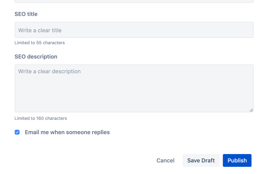The height and width of the screenshot is (174, 273).
Task: Click the "Write a clear description" placeholder area
Action: pyautogui.click(x=49, y=71)
